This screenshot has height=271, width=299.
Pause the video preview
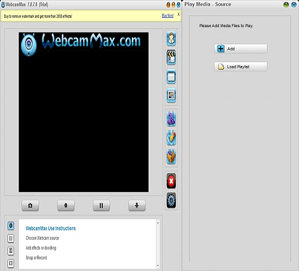click(x=101, y=206)
